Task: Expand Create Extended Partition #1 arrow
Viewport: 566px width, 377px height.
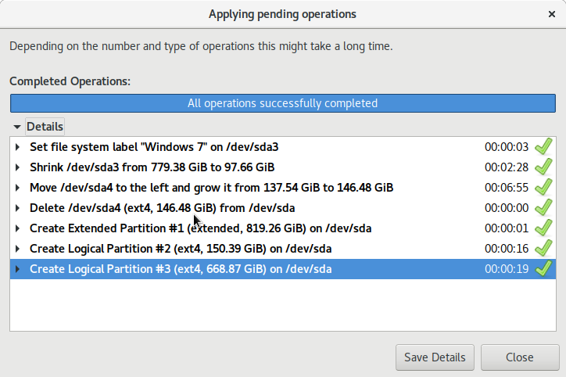Action: (x=18, y=228)
